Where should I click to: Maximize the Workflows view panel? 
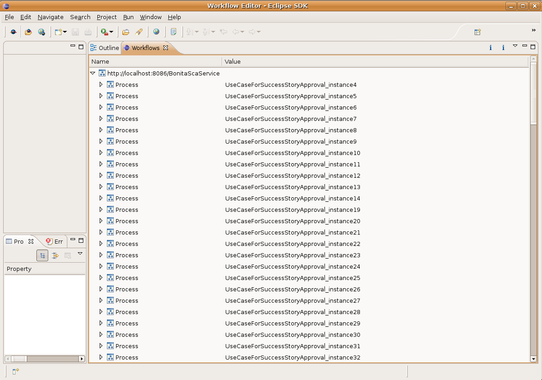533,47
